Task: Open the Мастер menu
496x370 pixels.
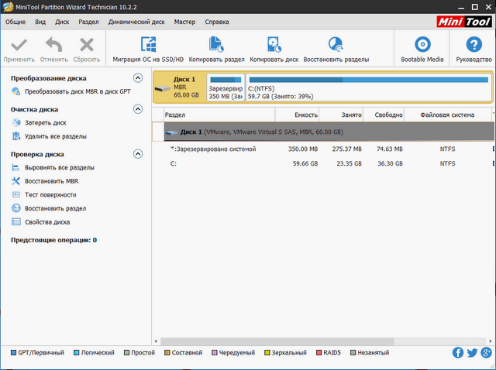Action: click(x=184, y=22)
